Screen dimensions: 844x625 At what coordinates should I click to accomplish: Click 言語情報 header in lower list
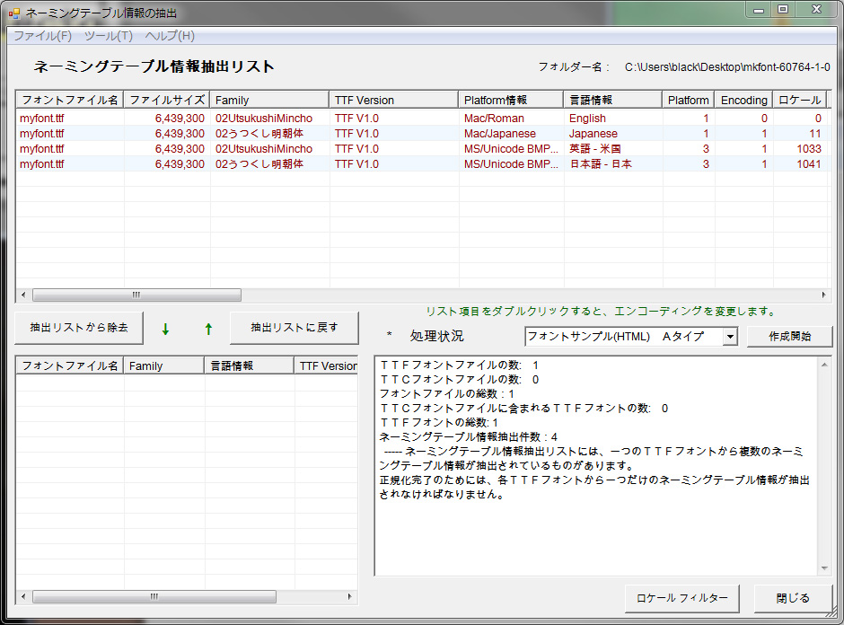(250, 366)
